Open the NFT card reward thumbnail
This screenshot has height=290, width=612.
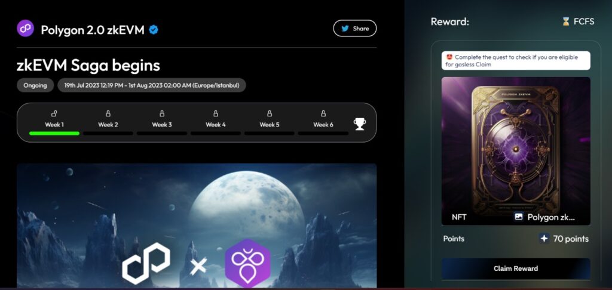(516, 151)
